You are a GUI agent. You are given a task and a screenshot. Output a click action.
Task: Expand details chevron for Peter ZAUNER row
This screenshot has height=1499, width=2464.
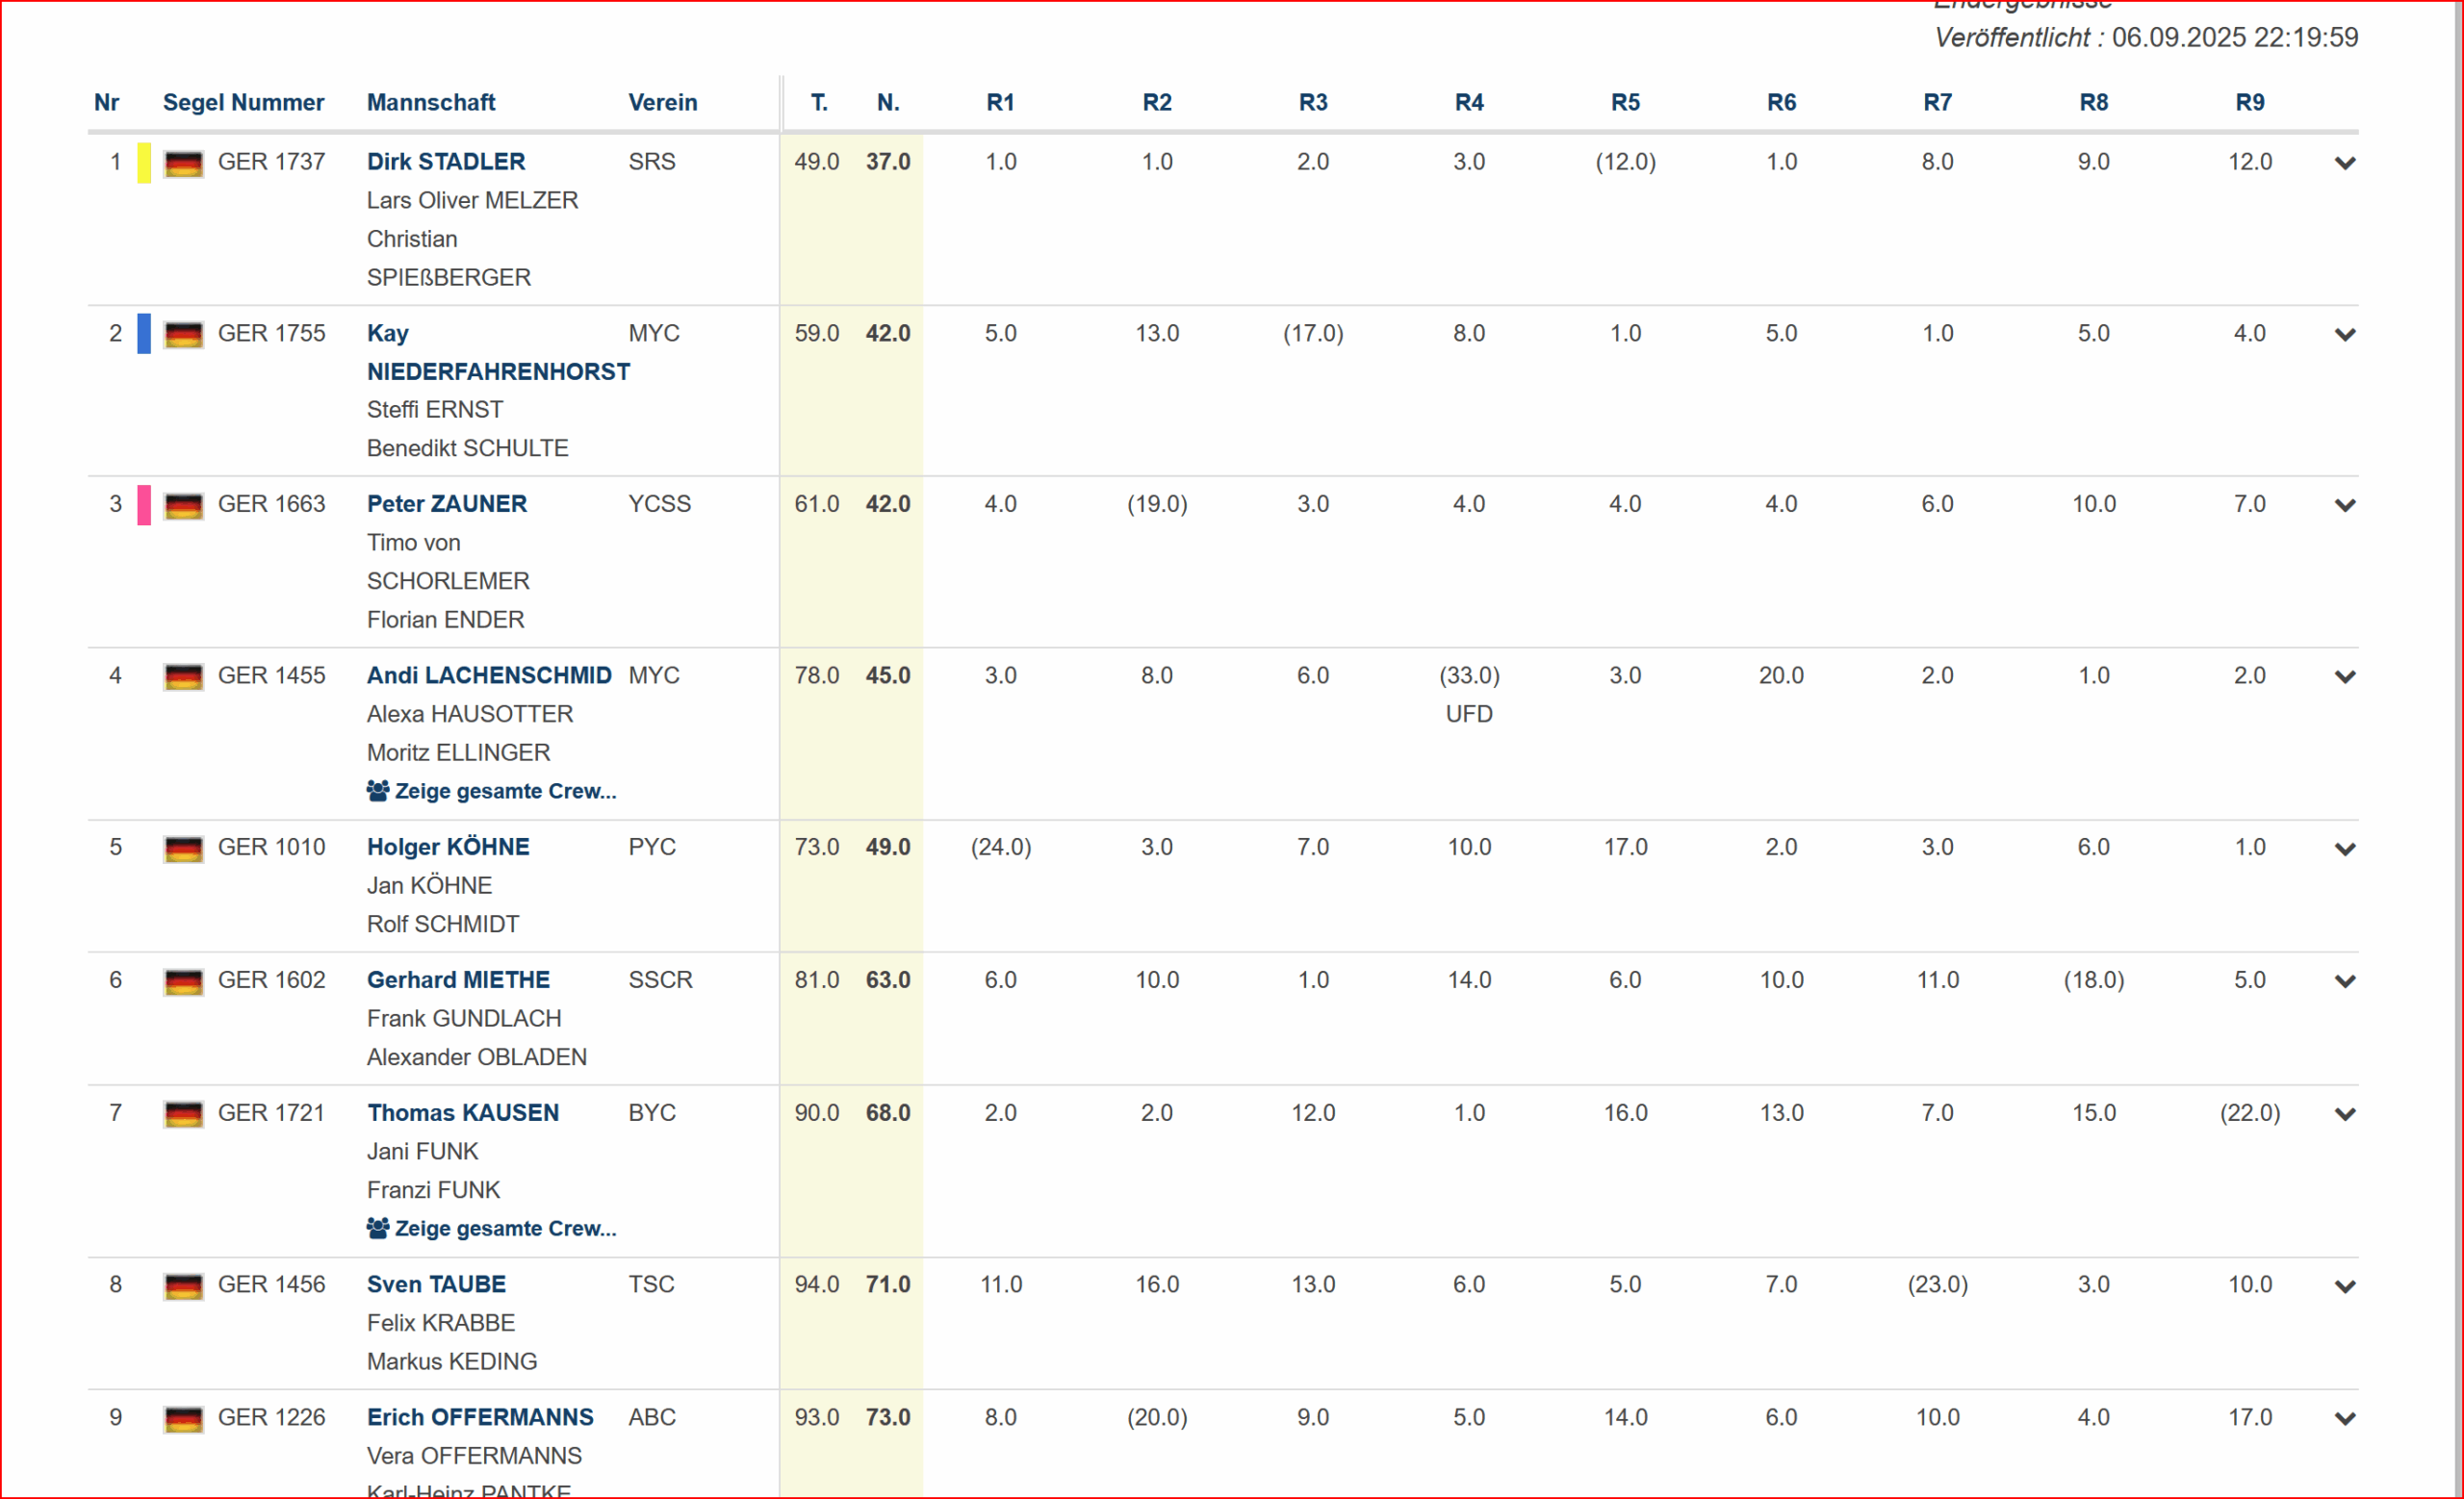coord(2345,506)
